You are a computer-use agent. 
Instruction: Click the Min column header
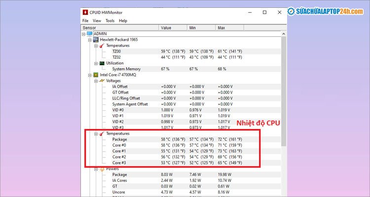coord(201,28)
